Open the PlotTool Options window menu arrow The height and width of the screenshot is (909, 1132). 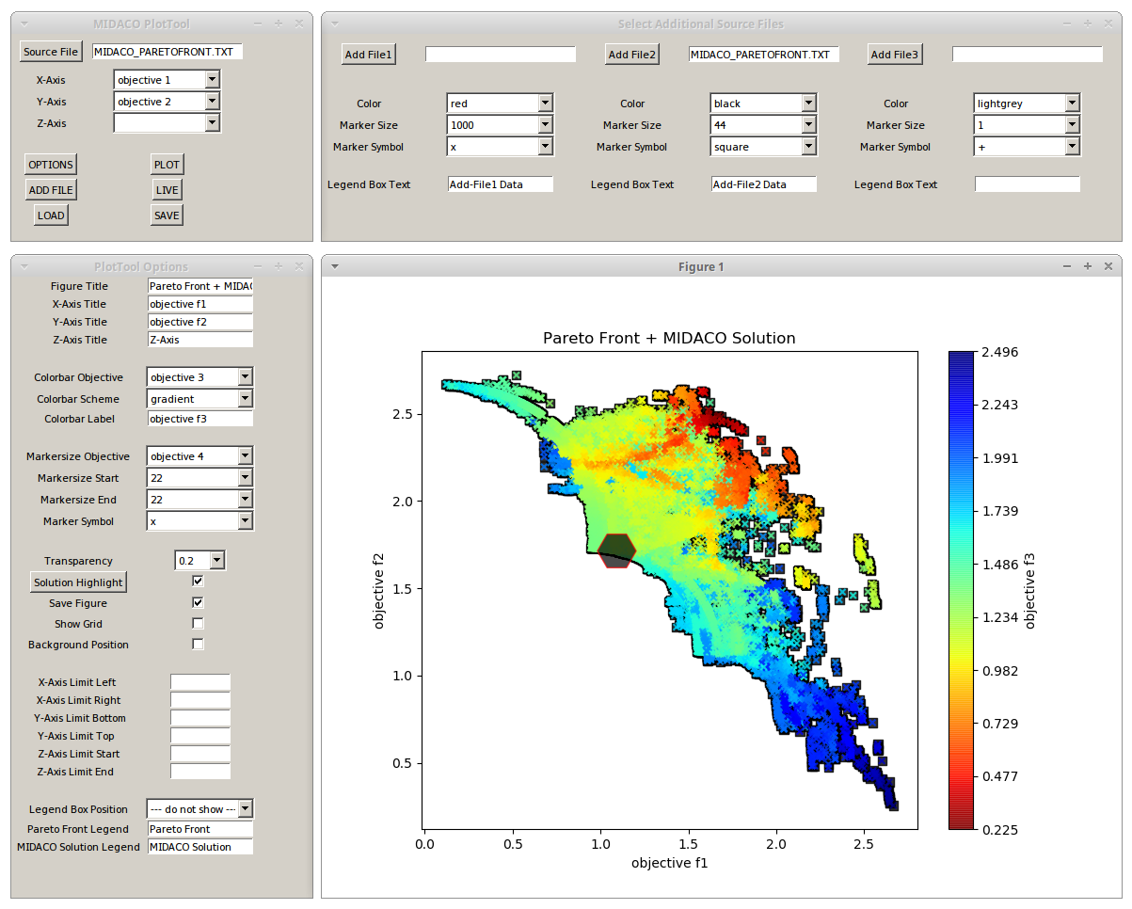pos(24,266)
